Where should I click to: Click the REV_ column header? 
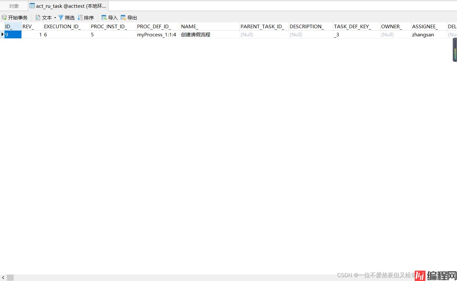pos(32,26)
